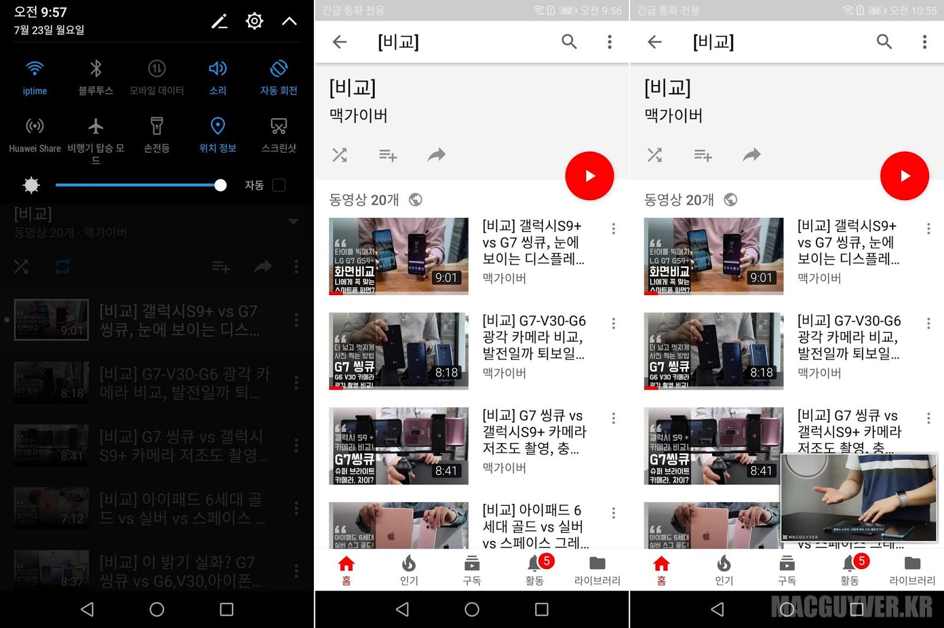944x628 pixels.
Task: Play all button on right phone
Action: point(904,176)
